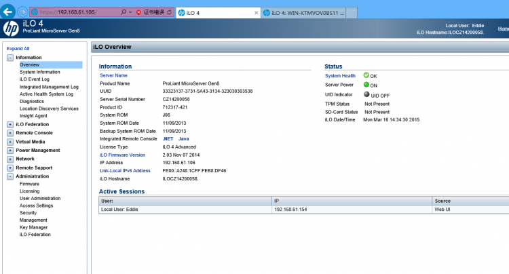
Task: Click the Source column header
Action: [471, 201]
